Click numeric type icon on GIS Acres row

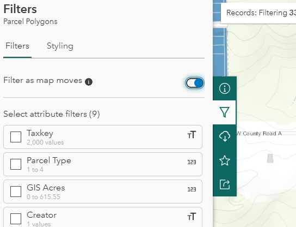tap(192, 189)
